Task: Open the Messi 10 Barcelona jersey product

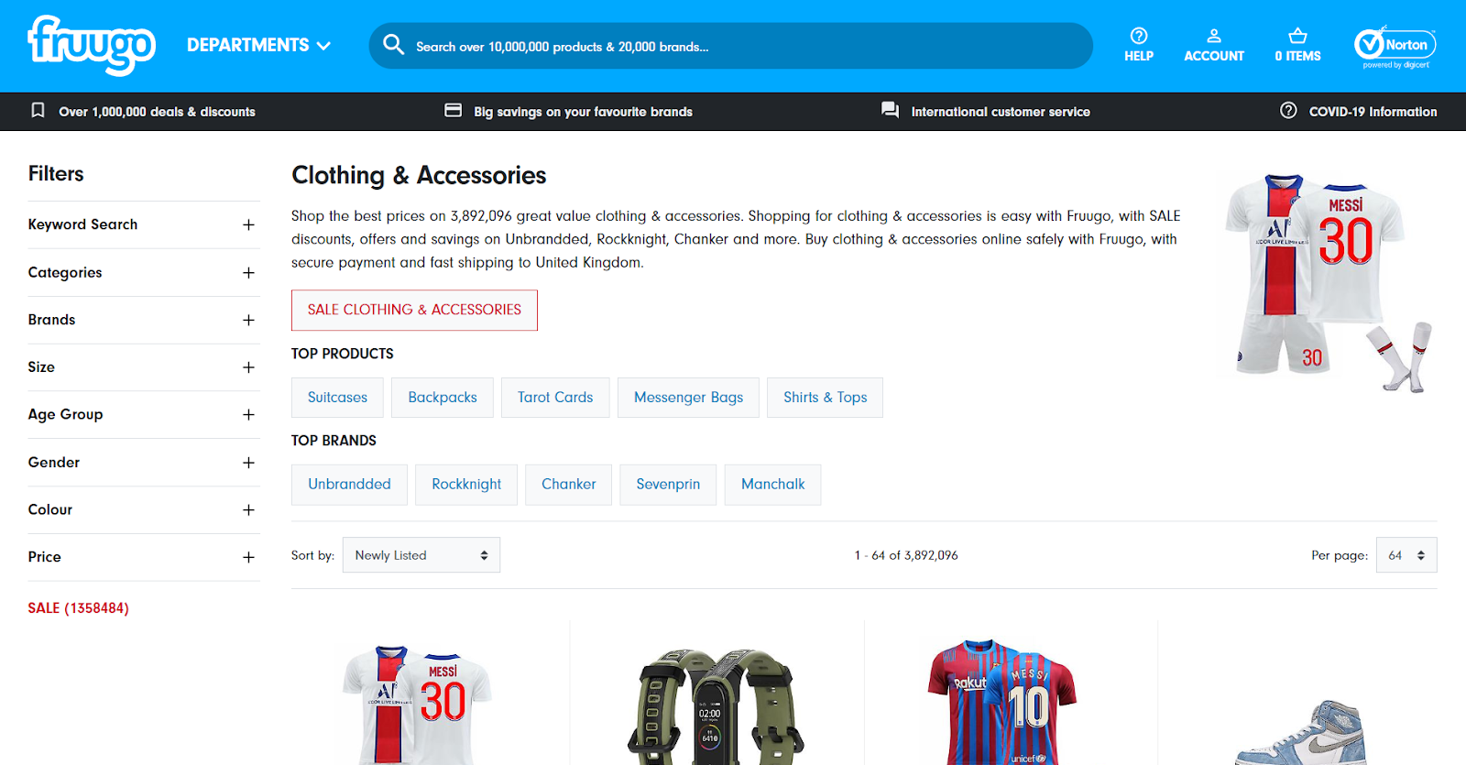Action: click(1001, 702)
